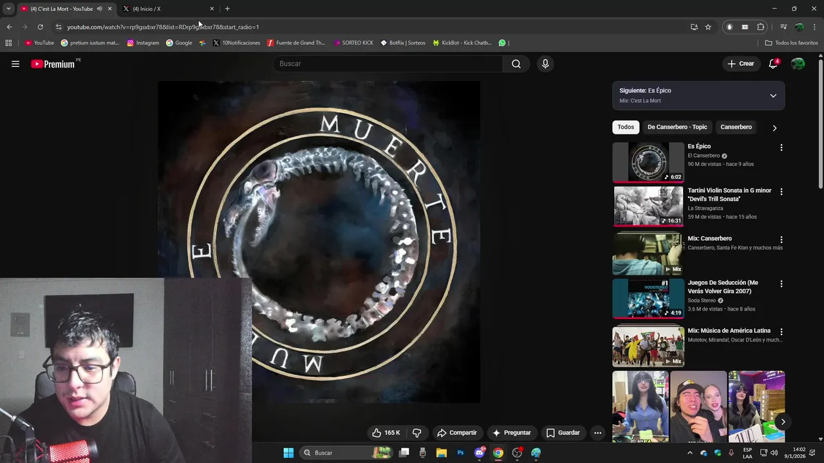Open the Mix: Canserbero thumbnail

[648, 254]
